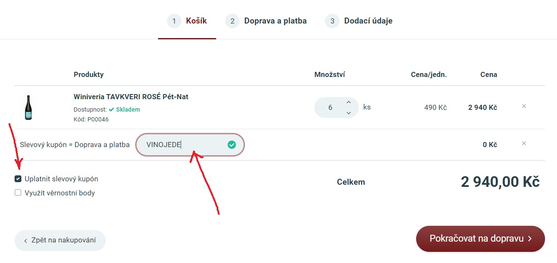Click the green Skladem availability checkmark

pyautogui.click(x=111, y=109)
